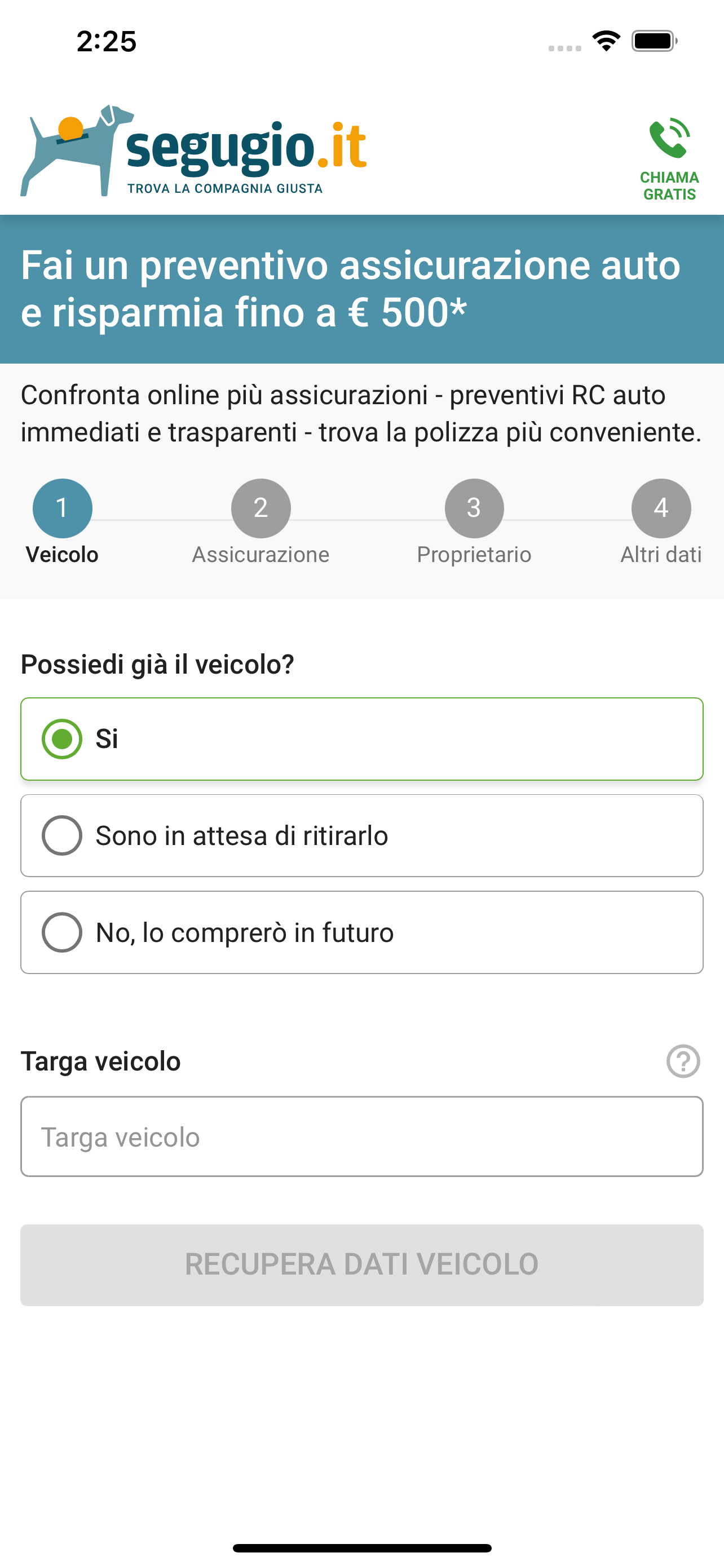The image size is (724, 1566).
Task: Switch to the Assicurazione step
Action: (x=262, y=554)
